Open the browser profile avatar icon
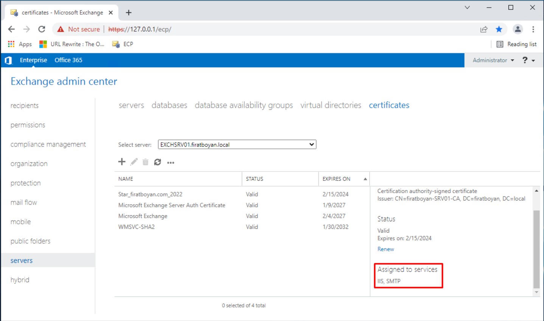 pos(518,29)
